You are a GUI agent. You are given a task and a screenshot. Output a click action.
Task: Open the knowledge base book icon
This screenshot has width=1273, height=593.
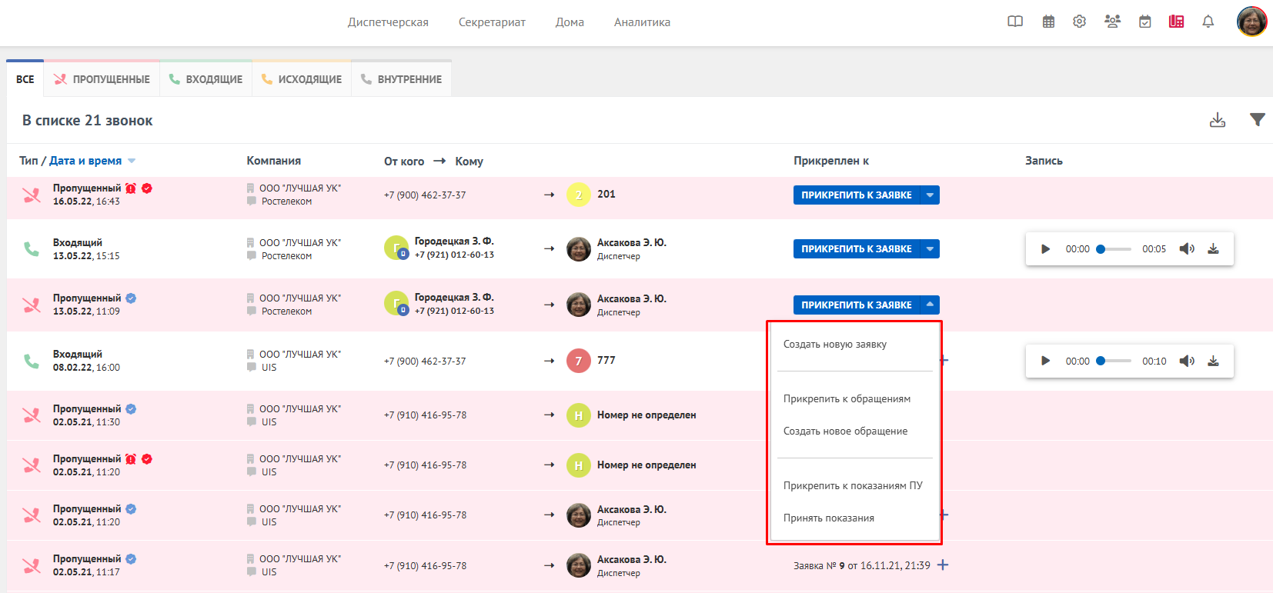(1015, 22)
